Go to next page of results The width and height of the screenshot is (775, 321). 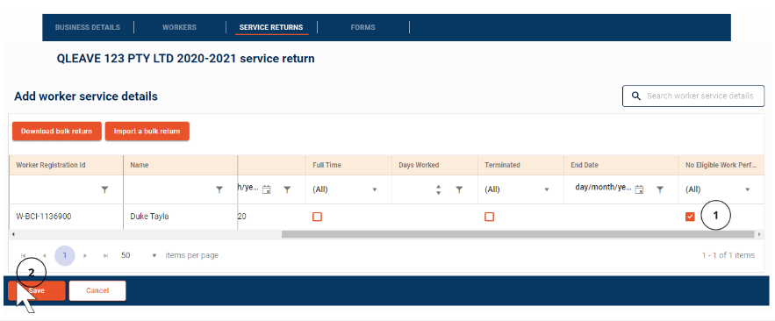85,256
